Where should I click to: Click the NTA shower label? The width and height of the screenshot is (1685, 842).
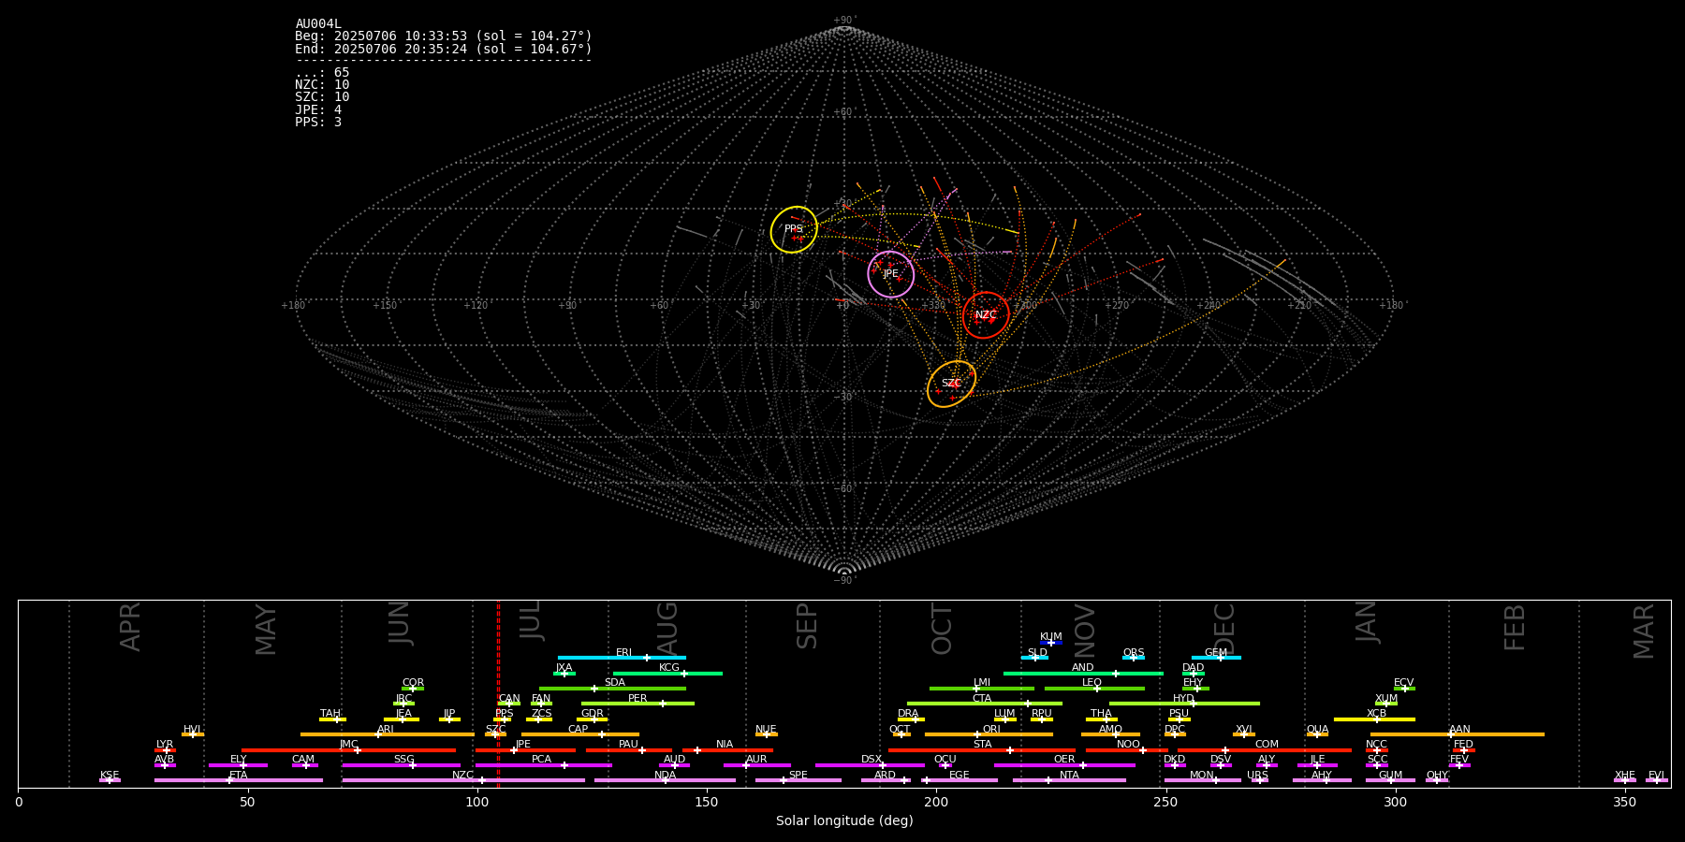(1069, 776)
